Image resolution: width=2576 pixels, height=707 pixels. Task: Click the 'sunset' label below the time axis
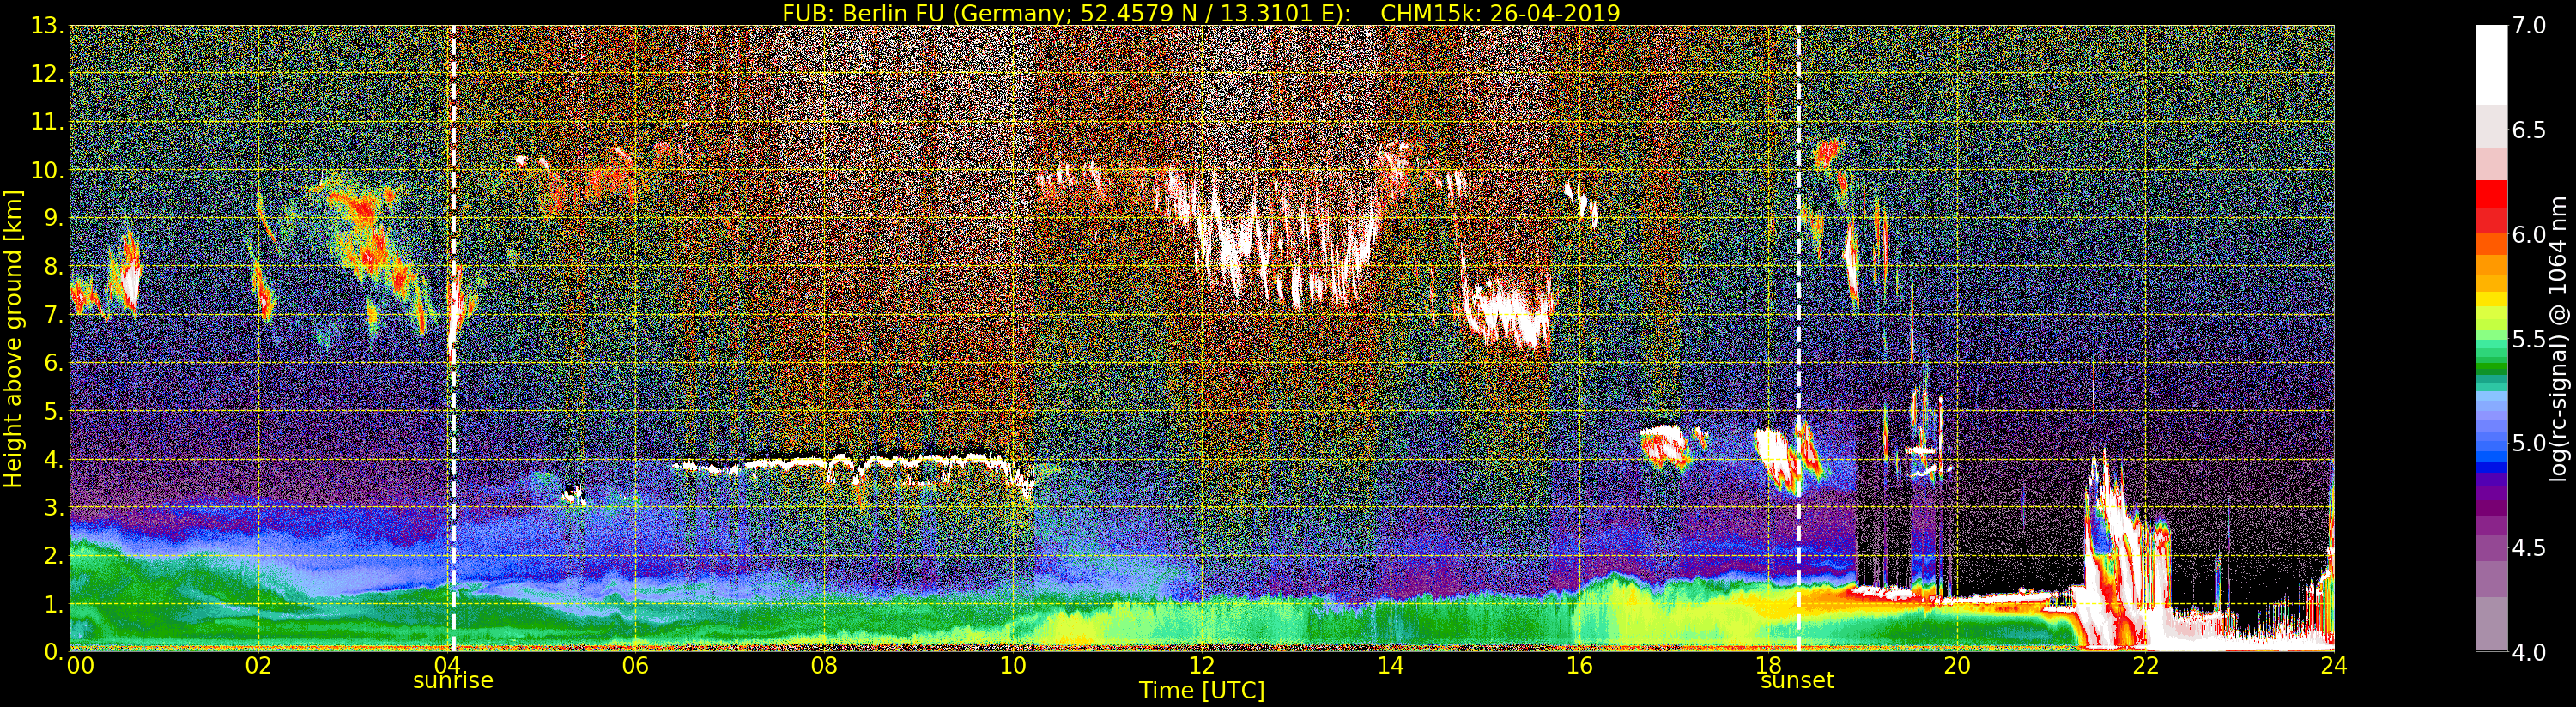coord(1797,681)
